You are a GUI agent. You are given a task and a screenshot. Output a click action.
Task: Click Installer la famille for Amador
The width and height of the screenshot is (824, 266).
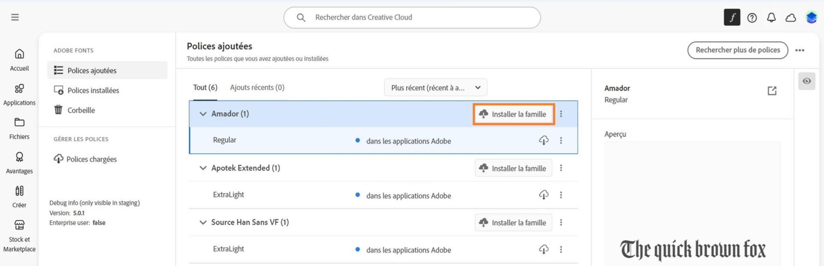[513, 114]
